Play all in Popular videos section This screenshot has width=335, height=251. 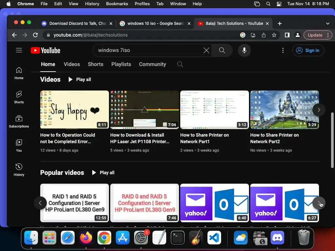tap(103, 173)
